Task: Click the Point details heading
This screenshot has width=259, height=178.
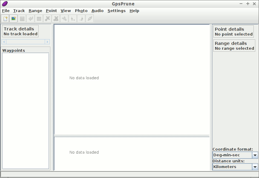Action: [x=229, y=29]
